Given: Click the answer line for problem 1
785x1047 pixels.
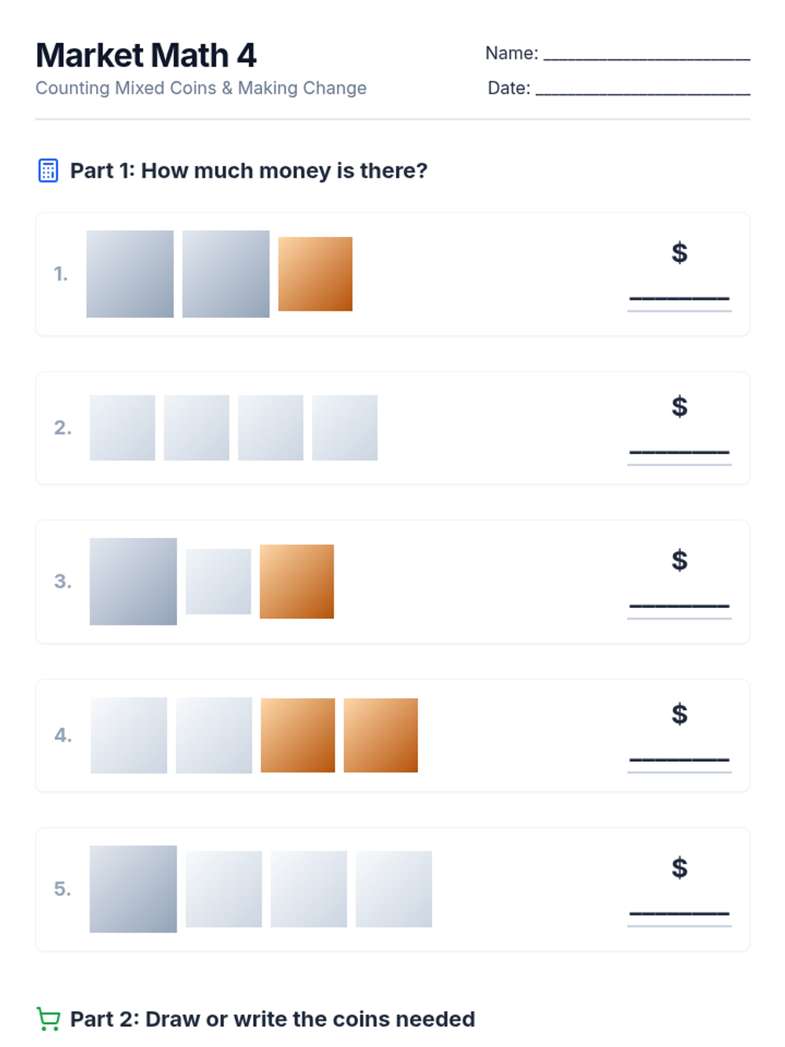Looking at the screenshot, I should point(679,300).
